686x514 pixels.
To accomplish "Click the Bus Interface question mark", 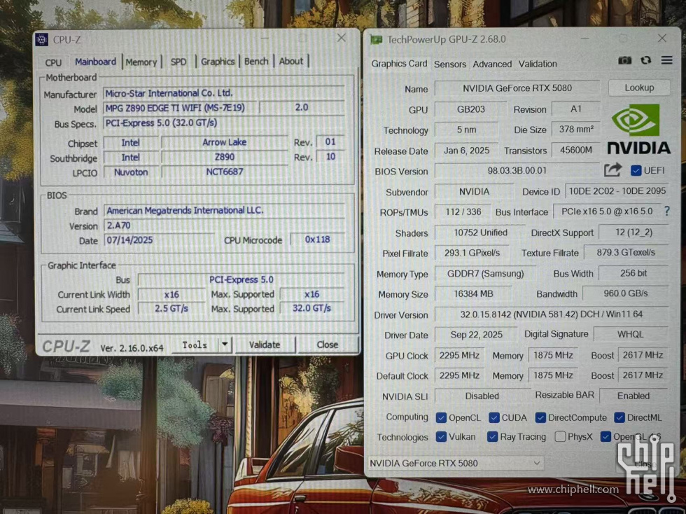I will click(x=666, y=211).
